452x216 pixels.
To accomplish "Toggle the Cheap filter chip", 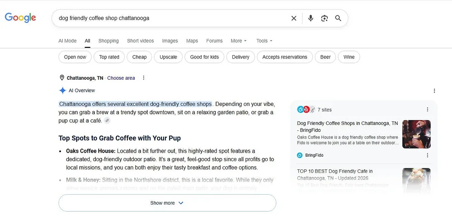I will (x=139, y=57).
